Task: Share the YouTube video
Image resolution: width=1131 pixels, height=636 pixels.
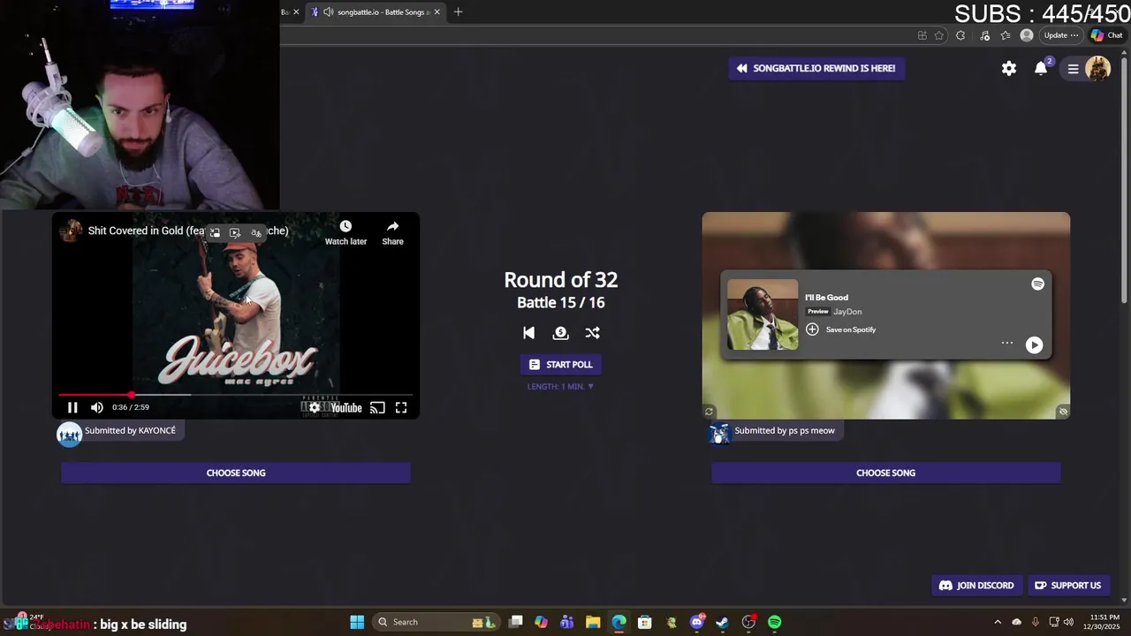Action: pos(392,233)
